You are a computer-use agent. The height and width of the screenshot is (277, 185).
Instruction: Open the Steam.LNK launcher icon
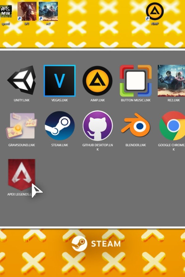60,126
